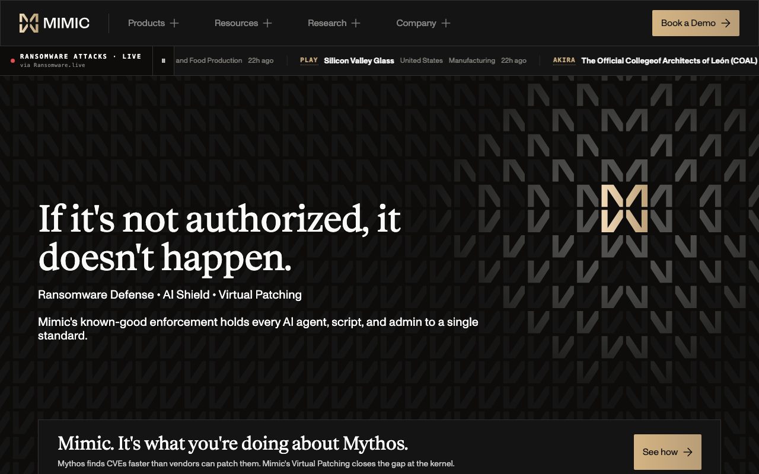
Task: Click the headline If it's not authorized
Action: pyautogui.click(x=219, y=238)
